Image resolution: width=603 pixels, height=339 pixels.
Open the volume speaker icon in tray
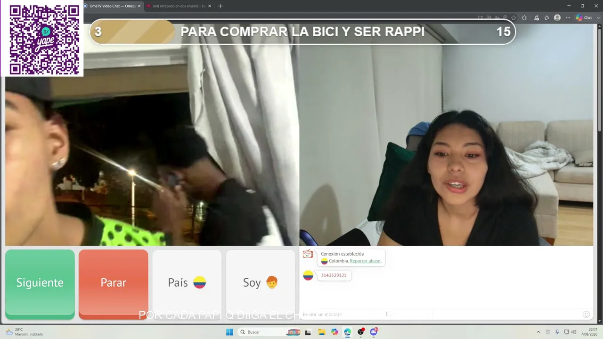pyautogui.click(x=574, y=332)
